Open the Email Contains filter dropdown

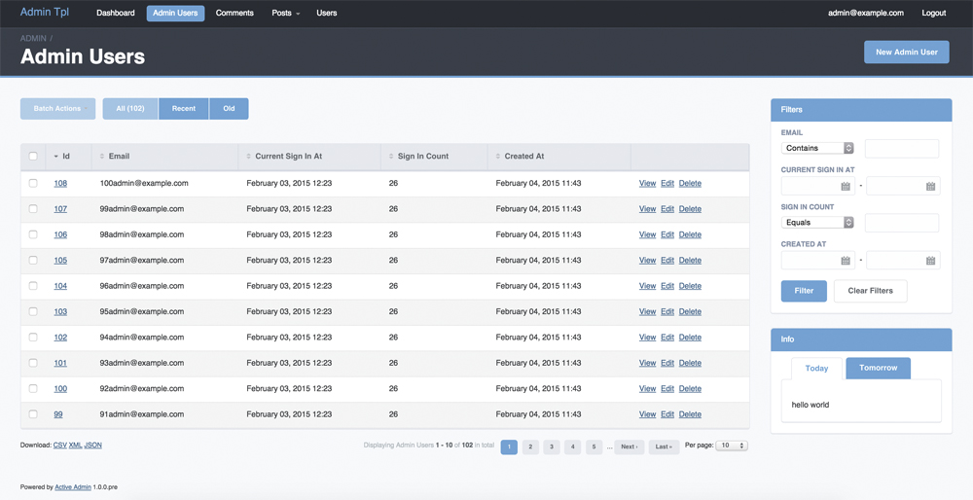point(817,148)
